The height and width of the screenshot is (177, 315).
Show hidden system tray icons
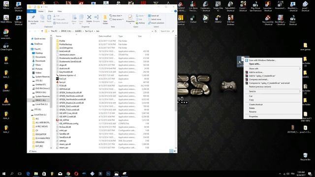click(280, 174)
